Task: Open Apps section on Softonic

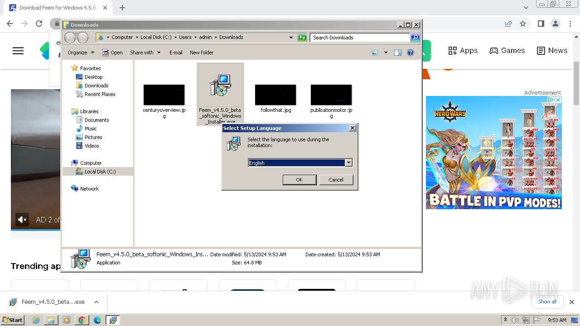Action: pyautogui.click(x=463, y=51)
